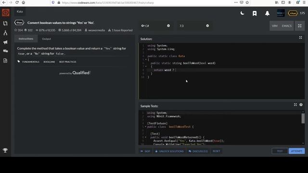
Task: Open the Sample Tests help icon
Action: [301, 105]
